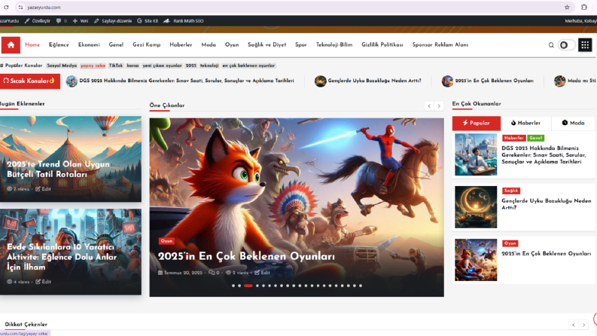Open Gençlerde Uyku Bozukluğu ticker headline
The width and height of the screenshot is (597, 336).
(375, 81)
